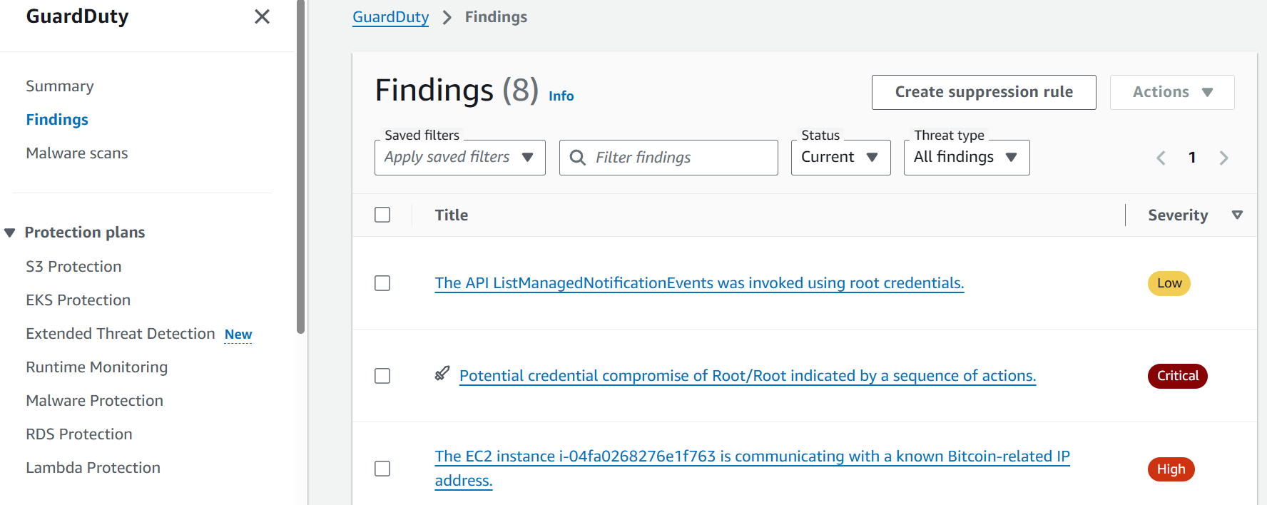Sort findings by Severity arrow

click(x=1237, y=215)
